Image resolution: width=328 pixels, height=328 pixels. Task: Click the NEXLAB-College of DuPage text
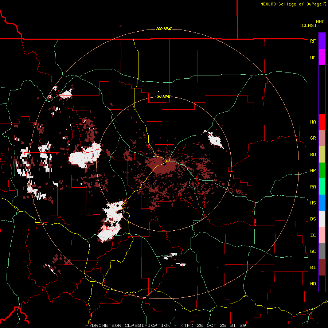(291, 4)
